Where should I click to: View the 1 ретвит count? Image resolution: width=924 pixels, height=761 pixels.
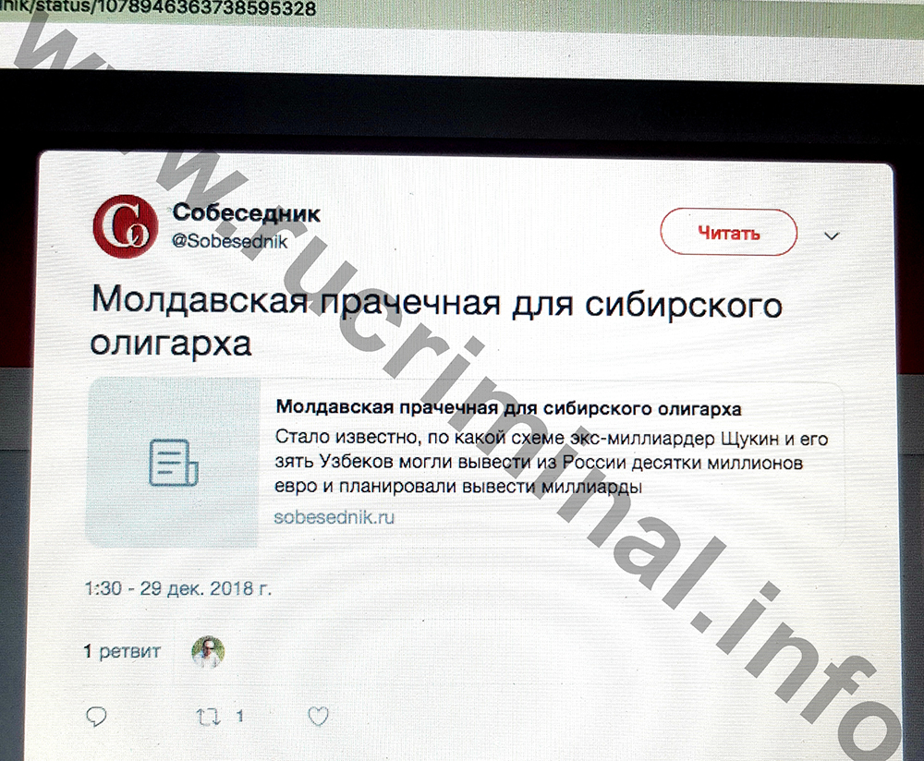[x=122, y=651]
